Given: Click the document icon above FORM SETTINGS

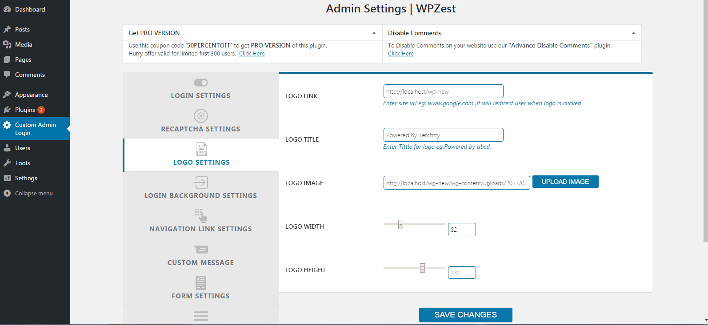Looking at the screenshot, I should [x=200, y=282].
